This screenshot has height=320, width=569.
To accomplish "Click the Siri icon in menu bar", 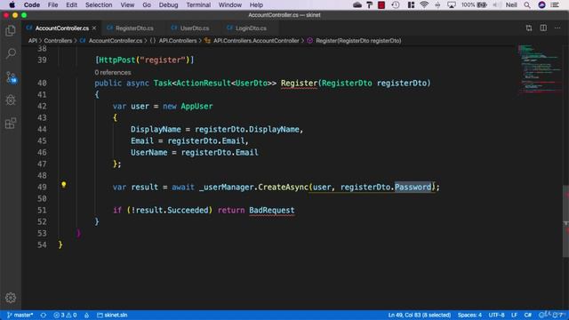I will pos(541,5).
